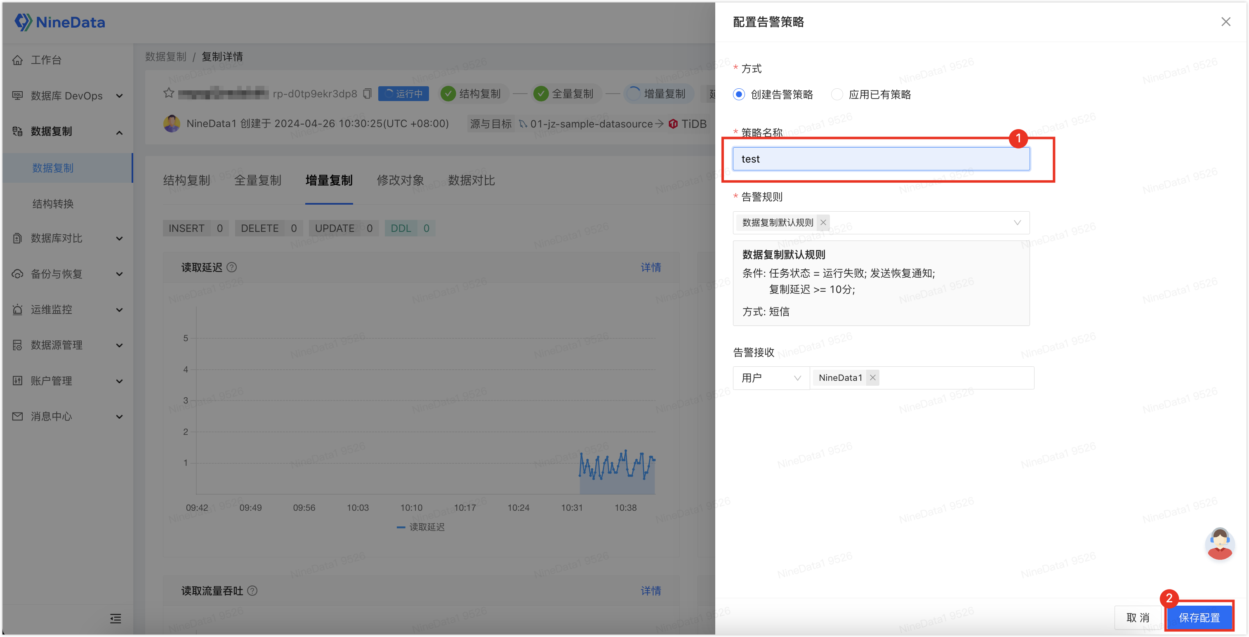The width and height of the screenshot is (1249, 637).
Task: Click the 取消 button
Action: point(1138,618)
